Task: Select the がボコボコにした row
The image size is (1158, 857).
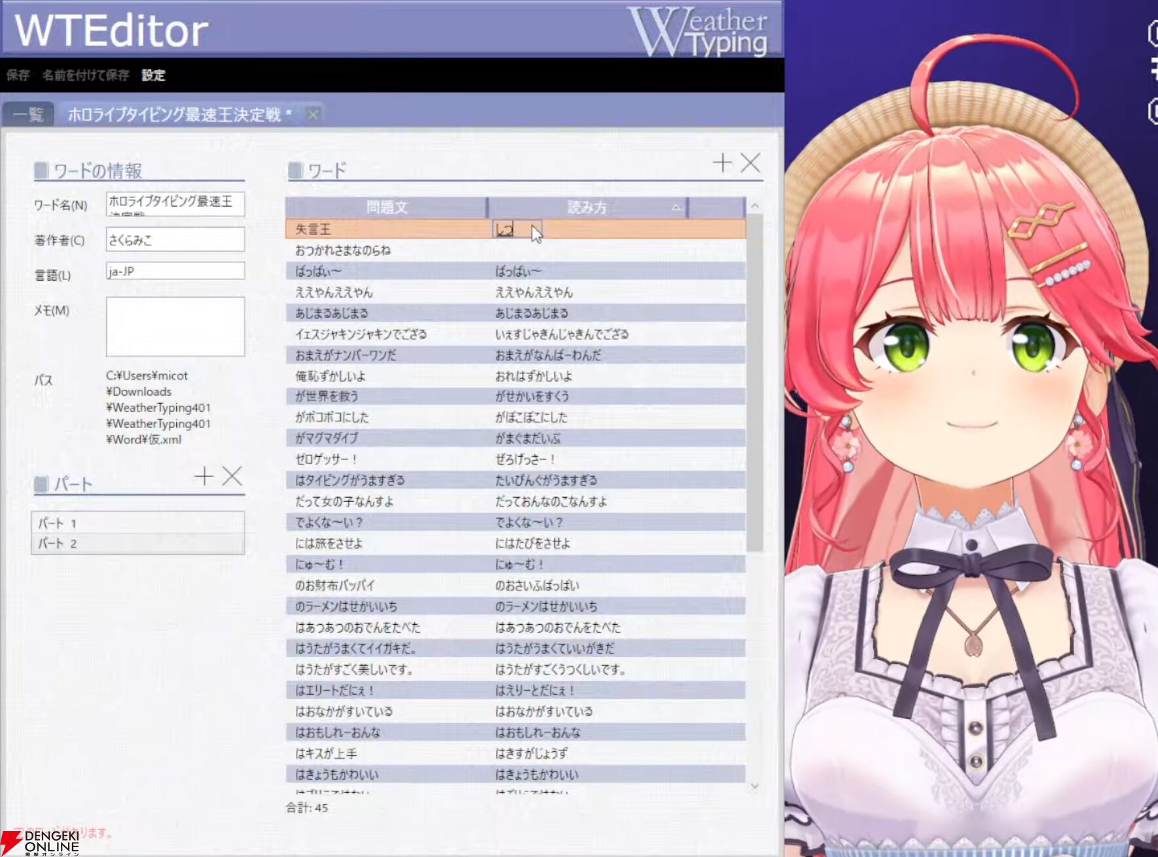Action: coord(516,417)
